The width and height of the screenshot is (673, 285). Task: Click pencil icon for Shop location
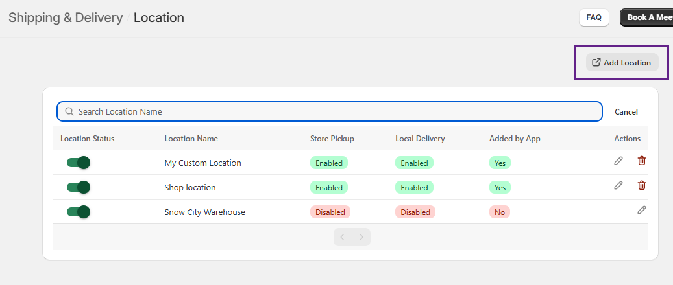pos(618,186)
